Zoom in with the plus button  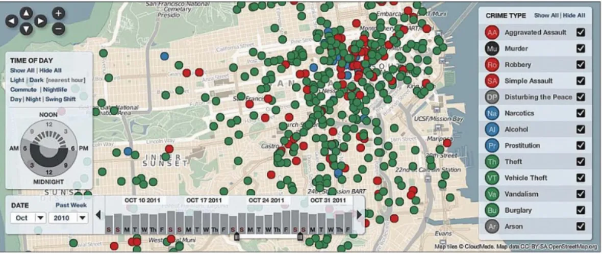click(58, 14)
